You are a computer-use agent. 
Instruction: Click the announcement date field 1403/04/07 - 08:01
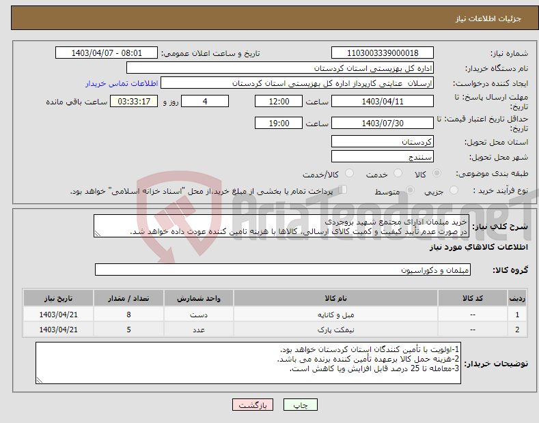[107, 53]
